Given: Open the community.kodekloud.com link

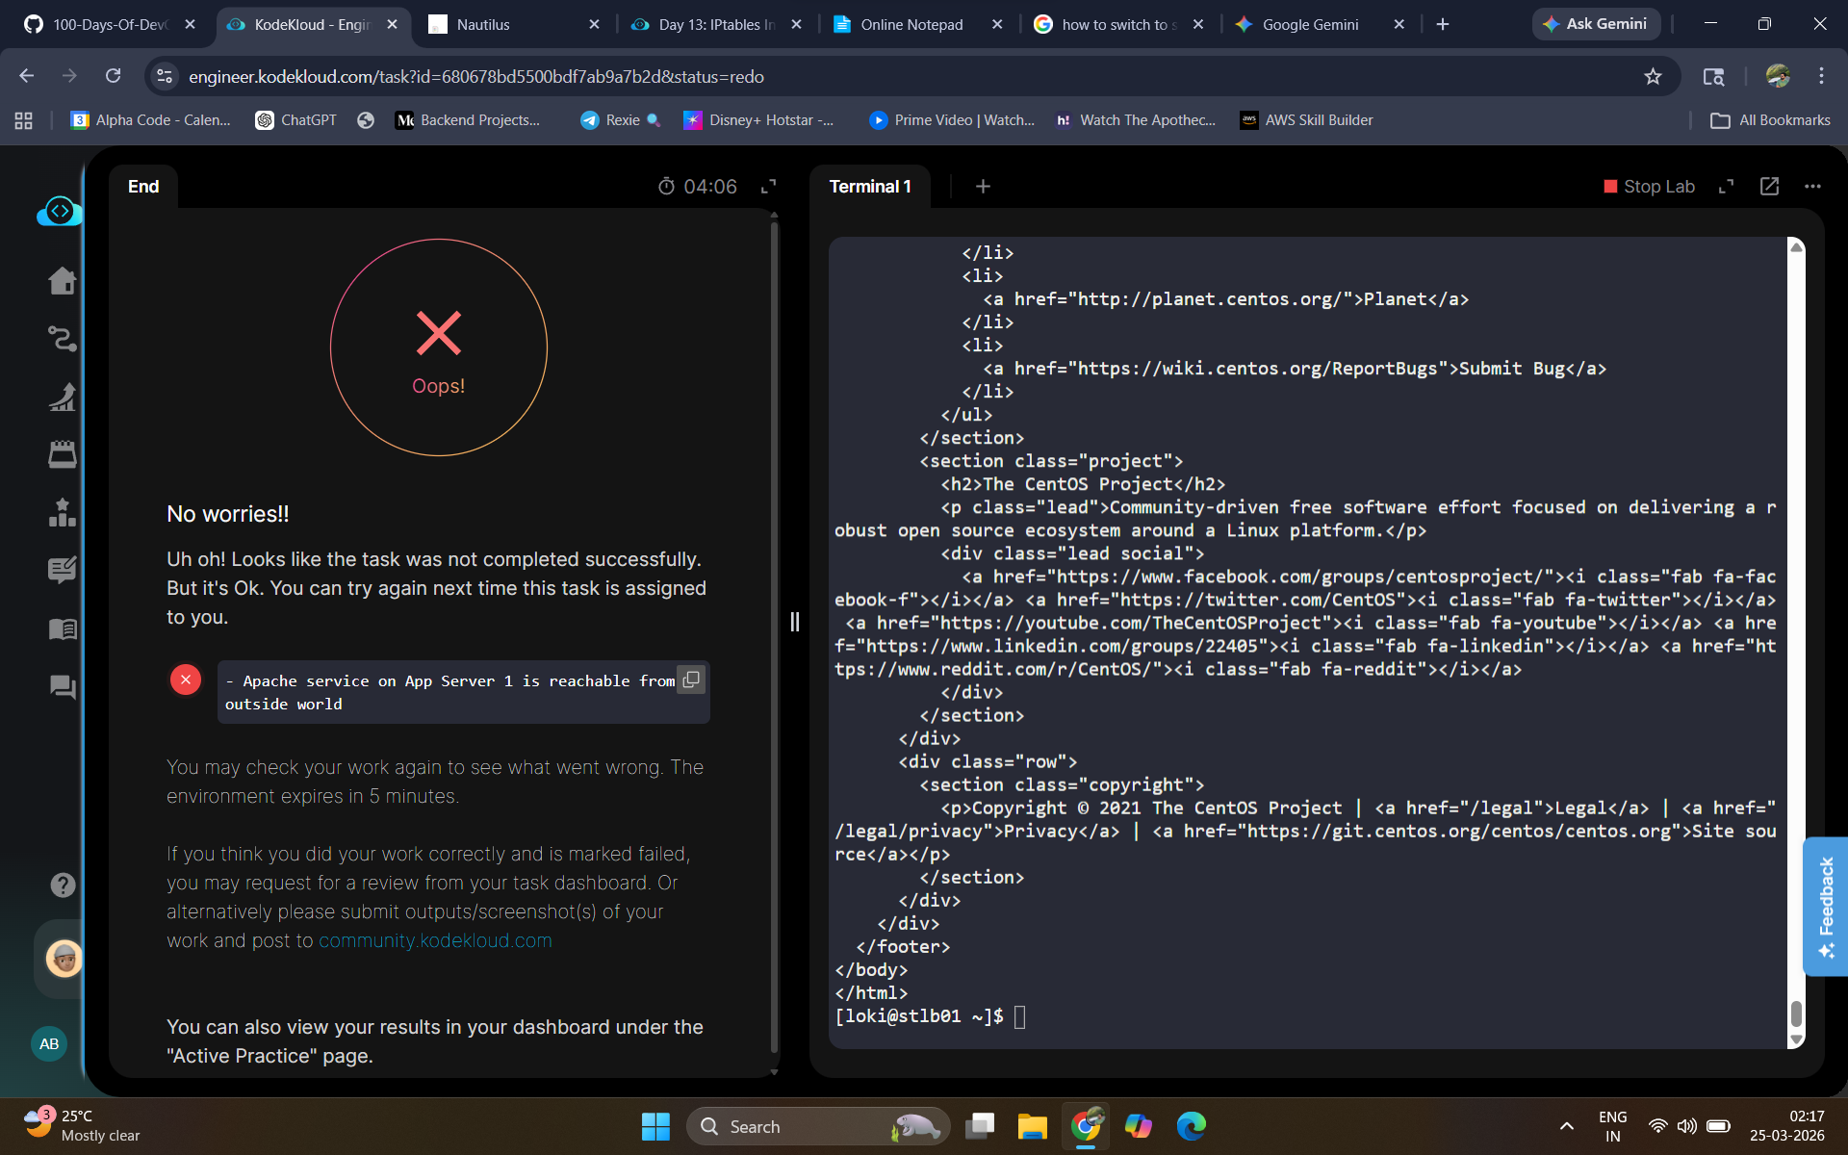Looking at the screenshot, I should click(x=435, y=940).
